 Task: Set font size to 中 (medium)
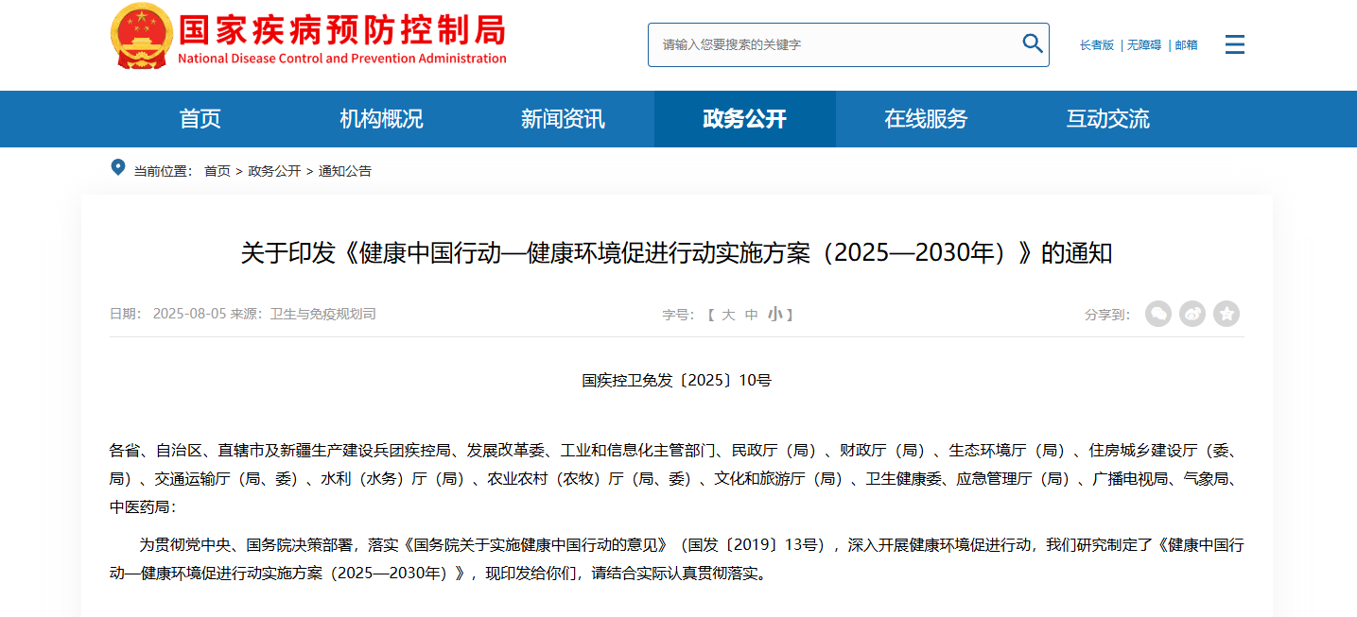click(x=752, y=315)
